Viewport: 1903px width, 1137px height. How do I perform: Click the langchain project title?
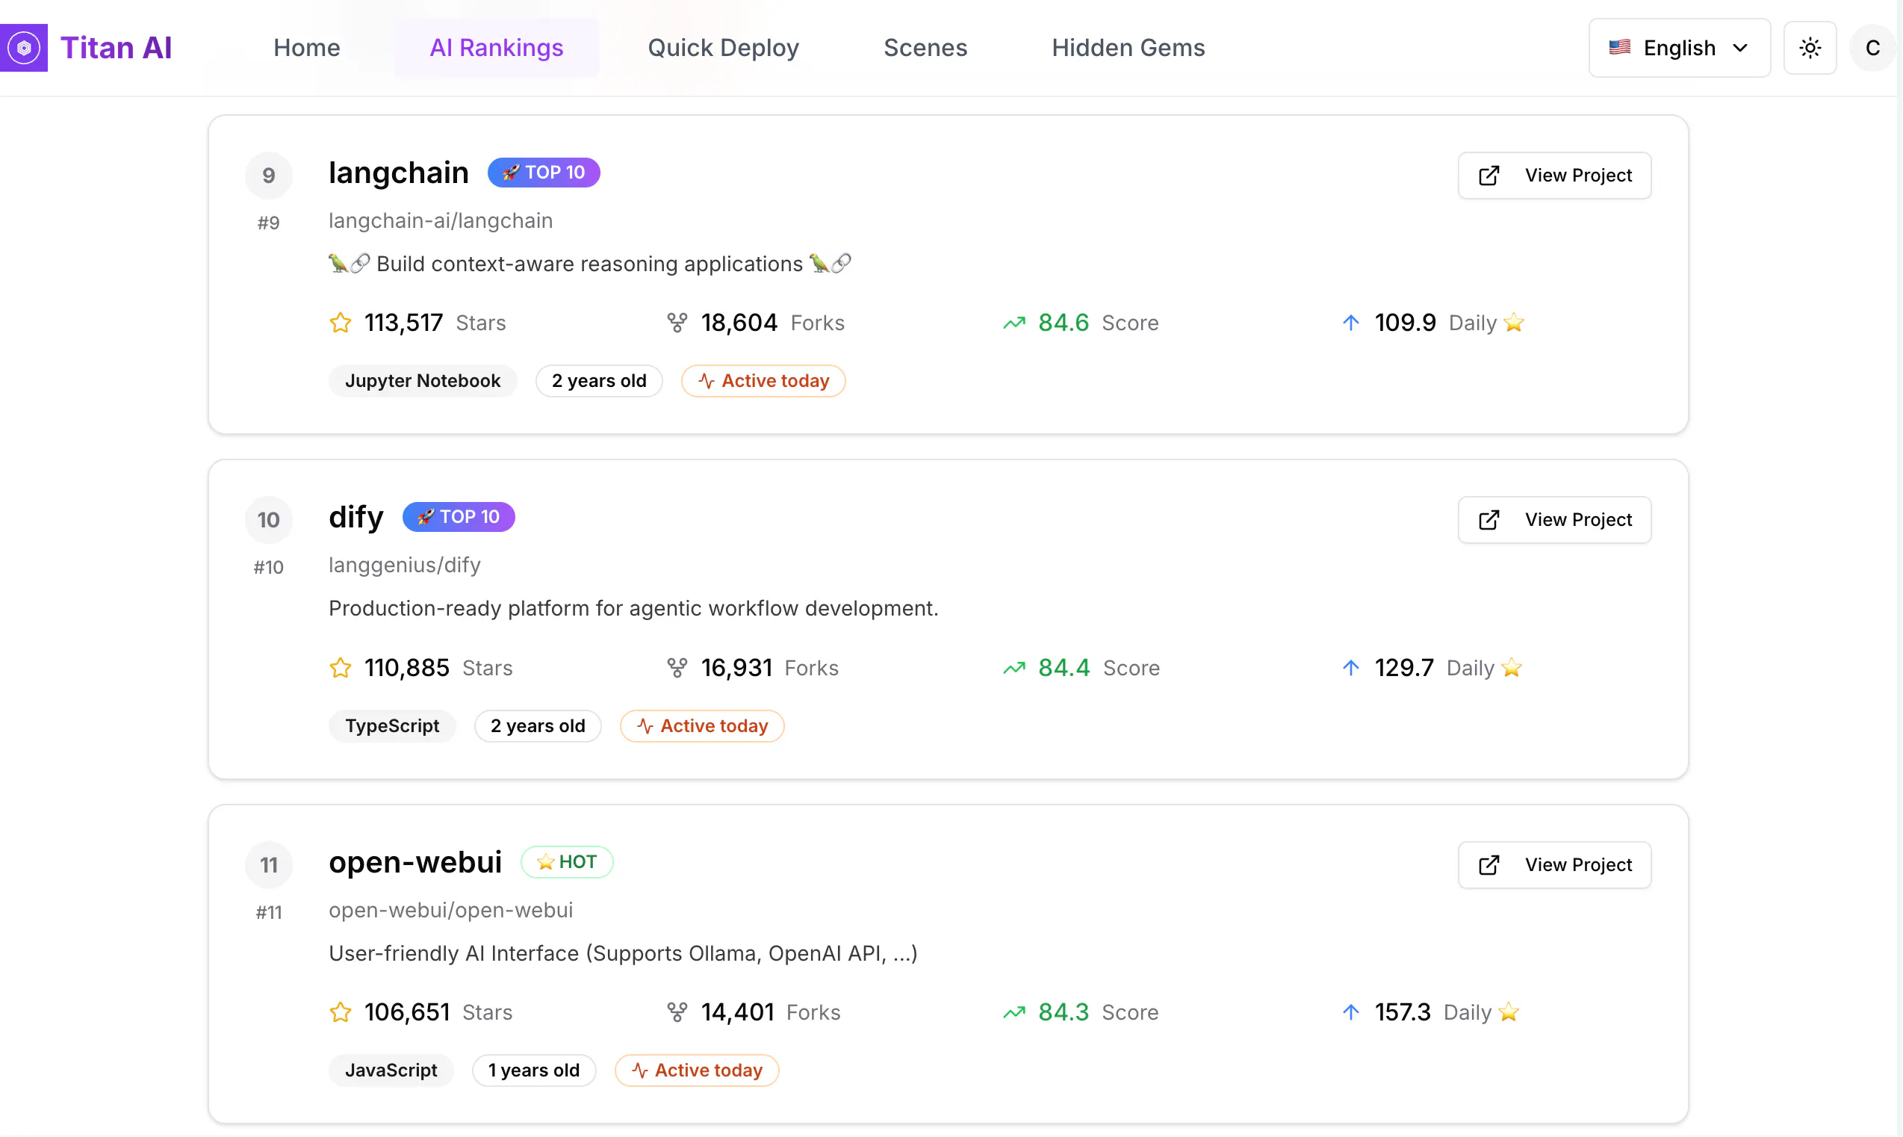(x=399, y=173)
